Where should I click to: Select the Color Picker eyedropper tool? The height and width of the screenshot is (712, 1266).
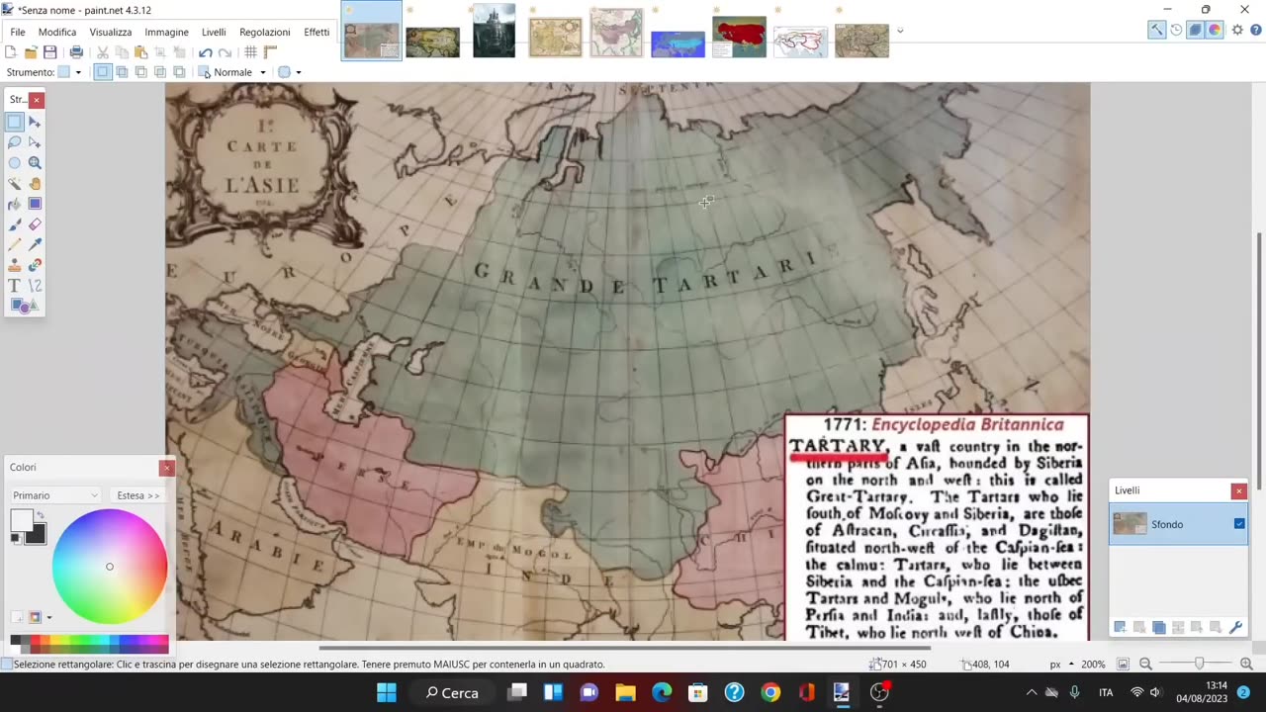pos(35,244)
